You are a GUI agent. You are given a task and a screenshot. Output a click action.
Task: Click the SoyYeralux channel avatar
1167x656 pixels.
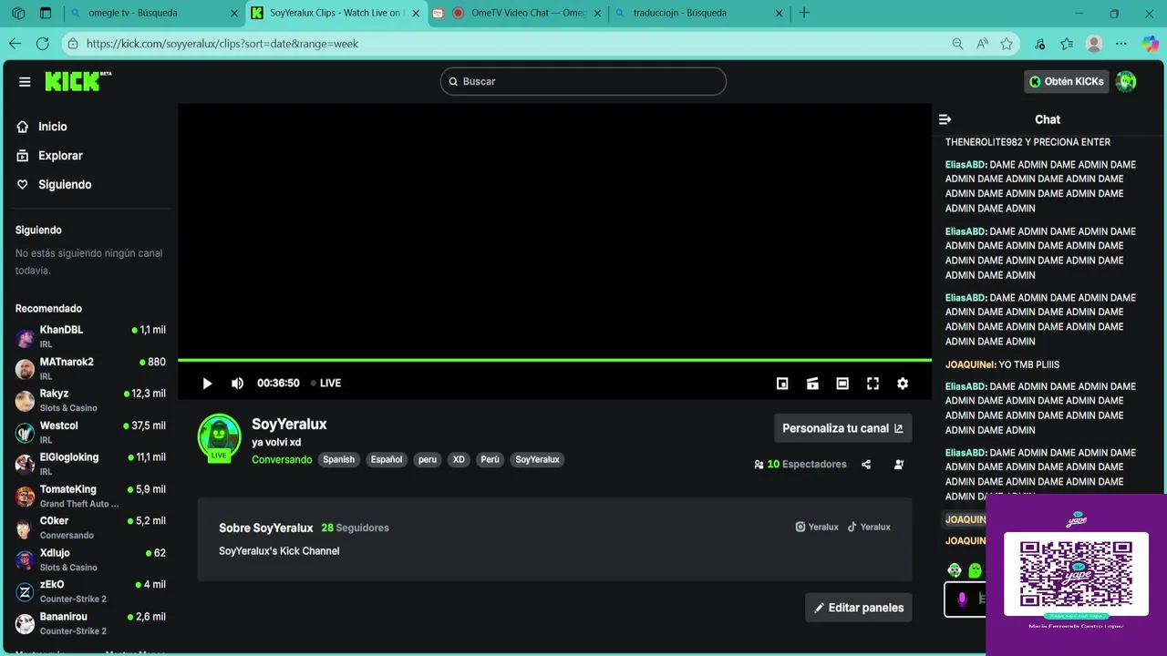219,437
